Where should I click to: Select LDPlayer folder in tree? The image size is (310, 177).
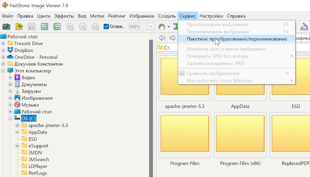38,166
